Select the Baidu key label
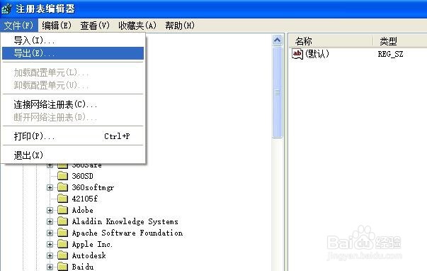 click(x=83, y=267)
